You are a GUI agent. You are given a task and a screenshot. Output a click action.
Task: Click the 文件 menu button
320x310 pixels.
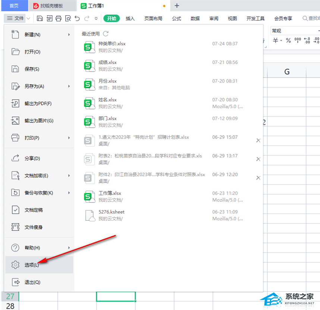pos(15,18)
